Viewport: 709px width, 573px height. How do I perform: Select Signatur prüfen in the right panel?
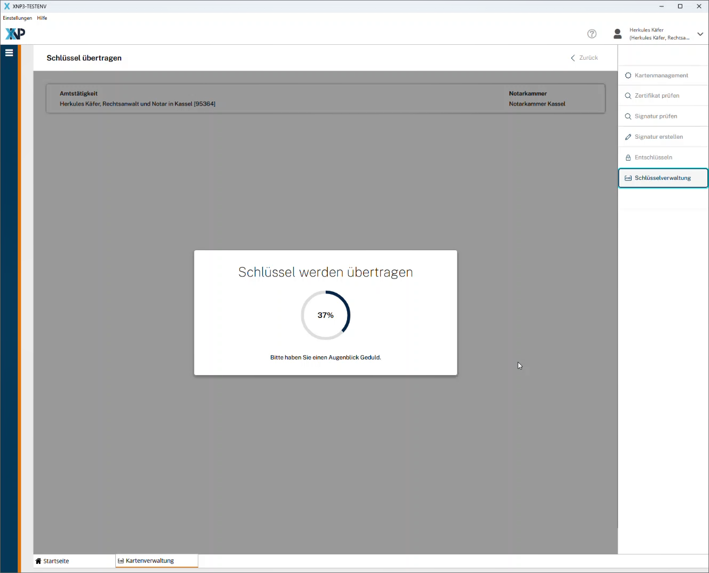click(663, 116)
